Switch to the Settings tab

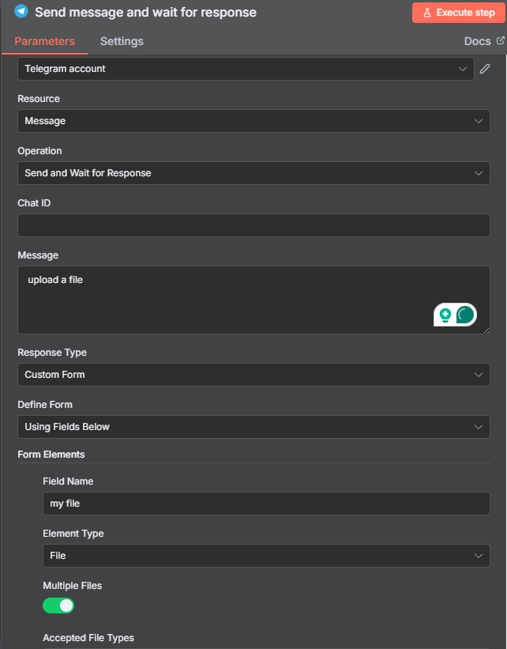122,41
